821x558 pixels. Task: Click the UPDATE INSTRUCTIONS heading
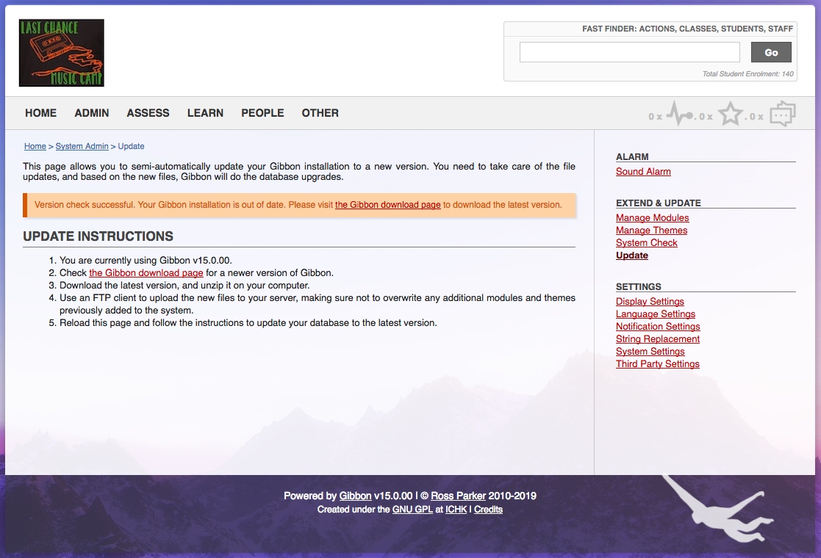(98, 236)
